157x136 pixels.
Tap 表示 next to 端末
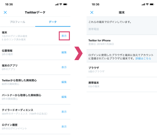click(64, 36)
